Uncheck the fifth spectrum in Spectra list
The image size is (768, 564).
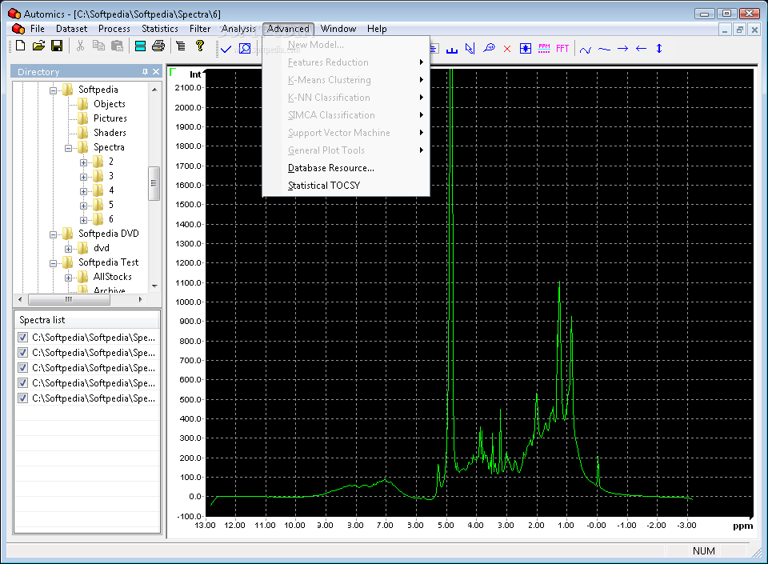click(x=22, y=398)
